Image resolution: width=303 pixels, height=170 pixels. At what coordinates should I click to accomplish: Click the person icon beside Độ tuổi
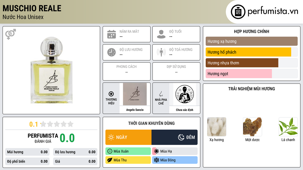coord(161,34)
